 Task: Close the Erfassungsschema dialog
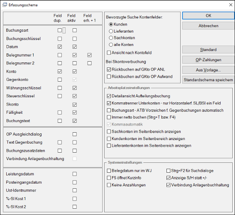(231, 5)
